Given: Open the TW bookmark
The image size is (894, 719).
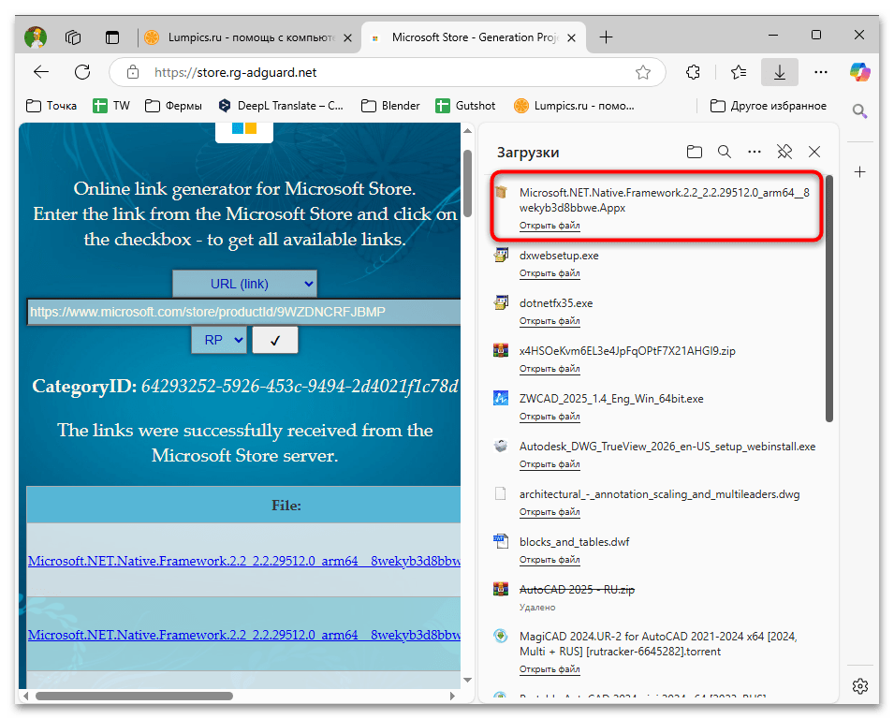Looking at the screenshot, I should [x=111, y=106].
